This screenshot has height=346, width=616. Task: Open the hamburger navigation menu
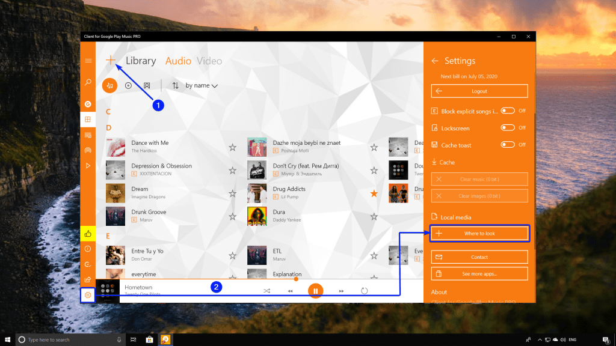[x=88, y=61]
